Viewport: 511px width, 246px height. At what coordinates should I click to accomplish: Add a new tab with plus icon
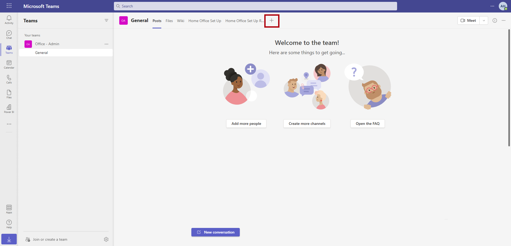(x=271, y=20)
